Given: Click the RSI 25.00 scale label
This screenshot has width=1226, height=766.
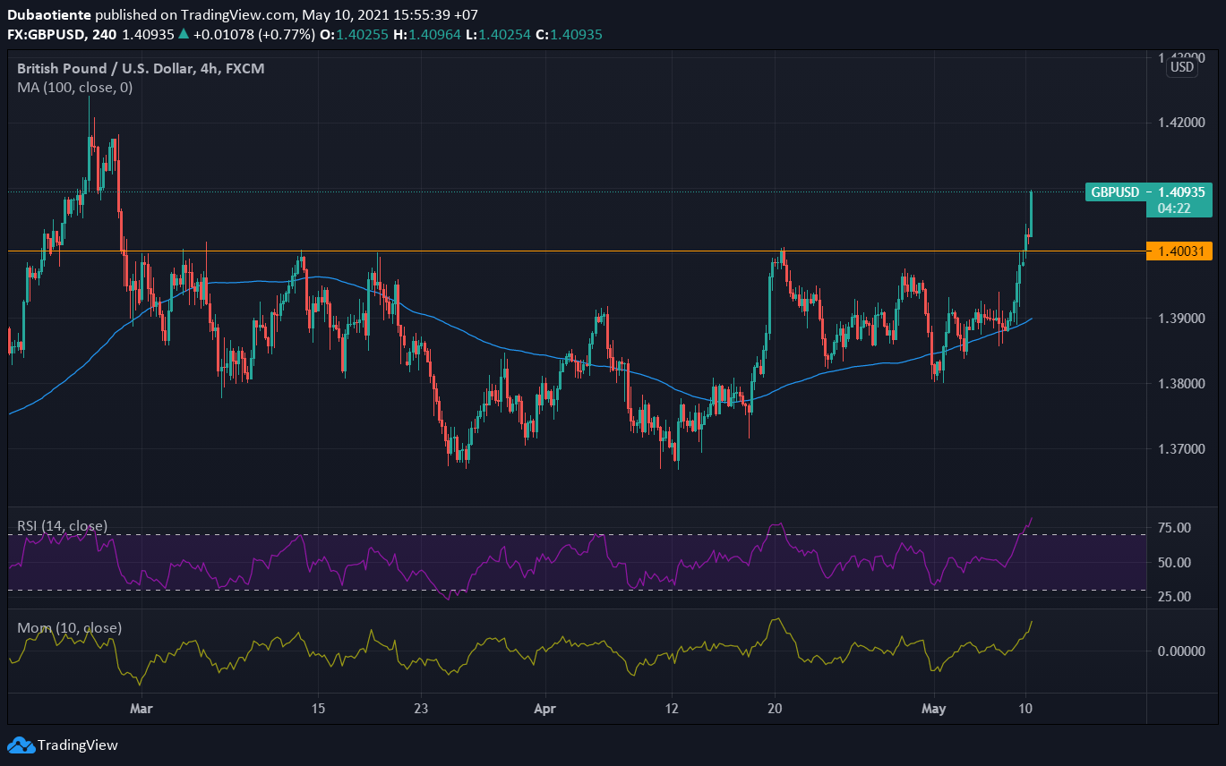Looking at the screenshot, I should click(x=1174, y=597).
